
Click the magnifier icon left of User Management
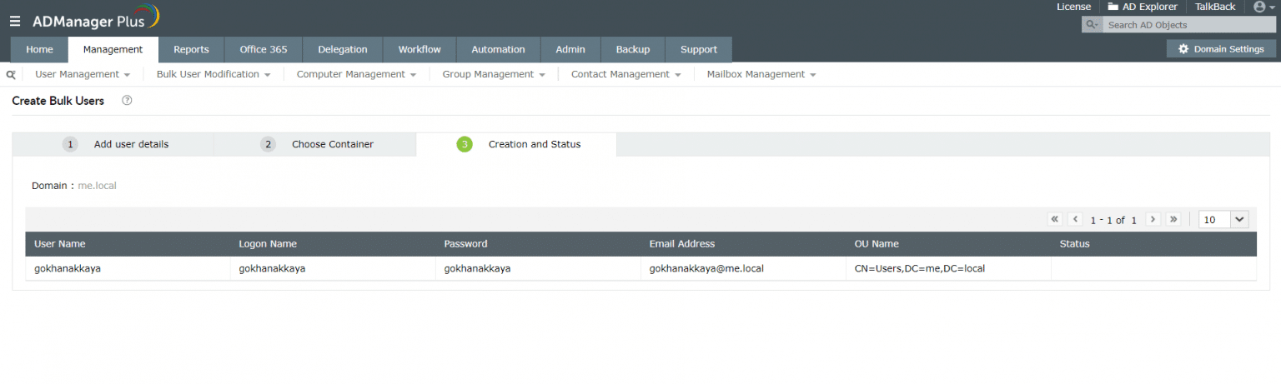click(12, 74)
